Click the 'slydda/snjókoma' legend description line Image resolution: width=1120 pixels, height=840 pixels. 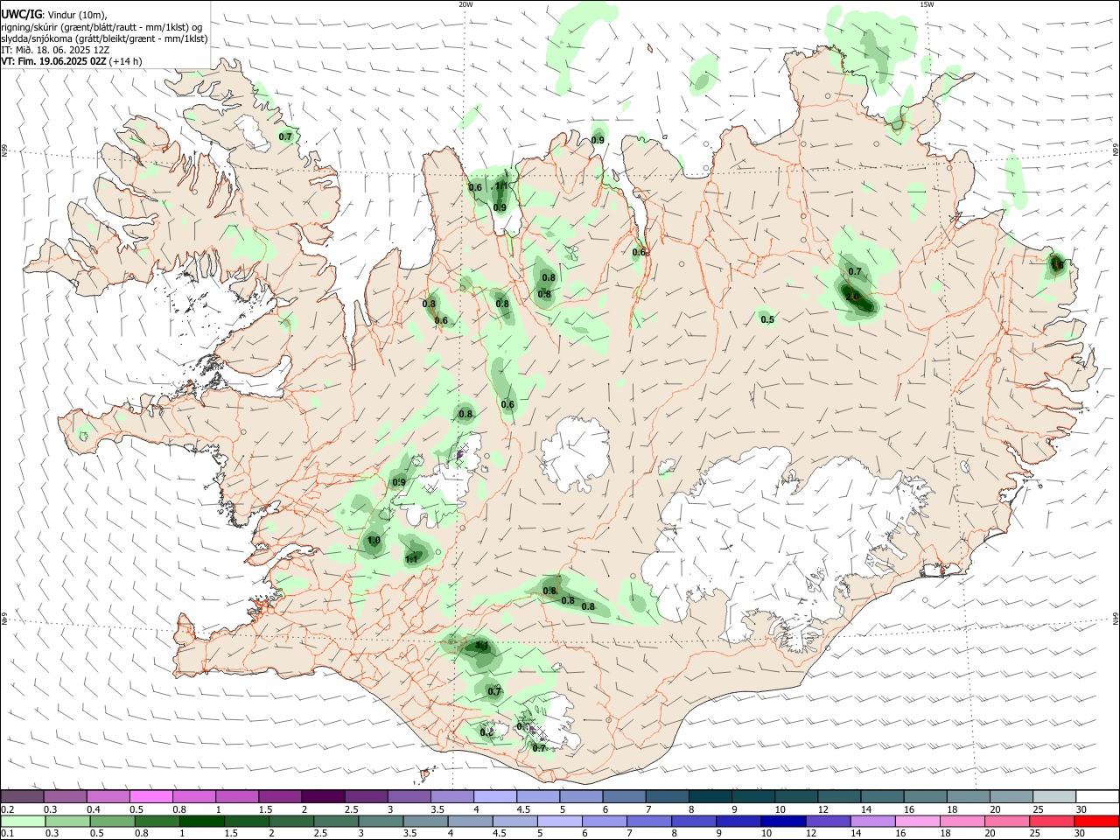click(104, 38)
